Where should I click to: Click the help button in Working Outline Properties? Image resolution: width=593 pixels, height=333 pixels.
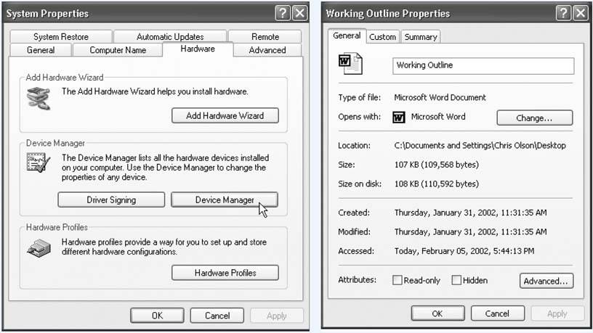pyautogui.click(x=563, y=13)
